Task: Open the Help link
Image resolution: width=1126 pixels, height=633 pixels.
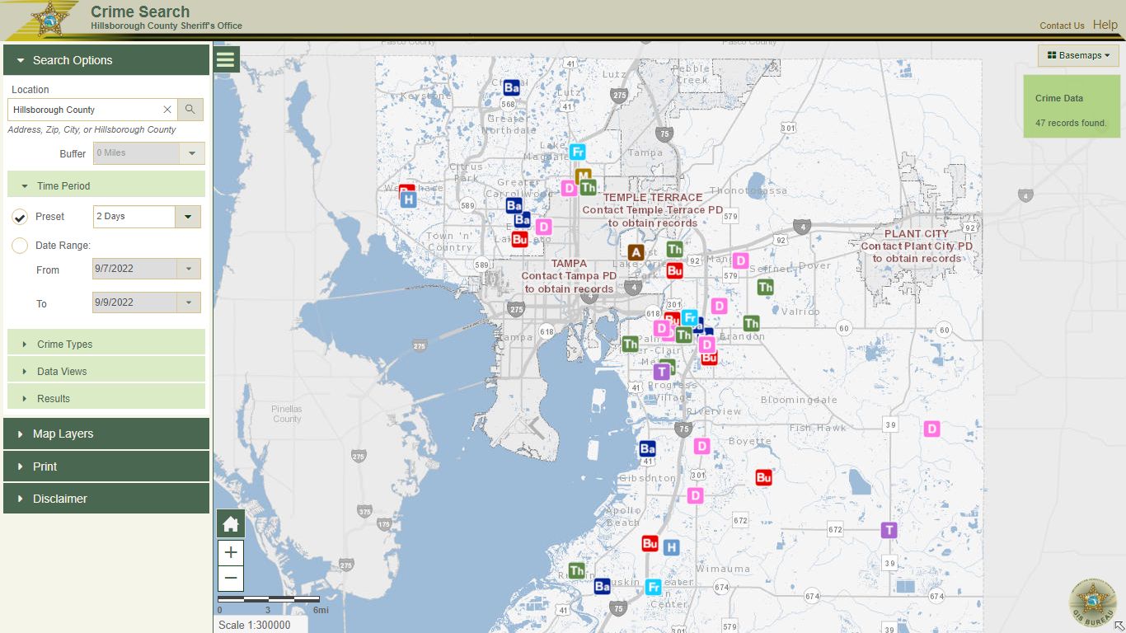Action: (x=1105, y=25)
